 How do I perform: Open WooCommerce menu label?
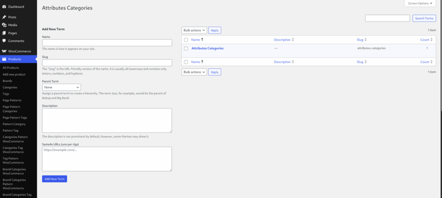coord(19,51)
